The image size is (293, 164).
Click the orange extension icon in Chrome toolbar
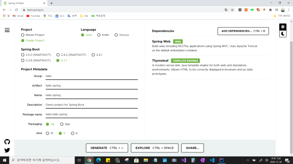(x=246, y=10)
